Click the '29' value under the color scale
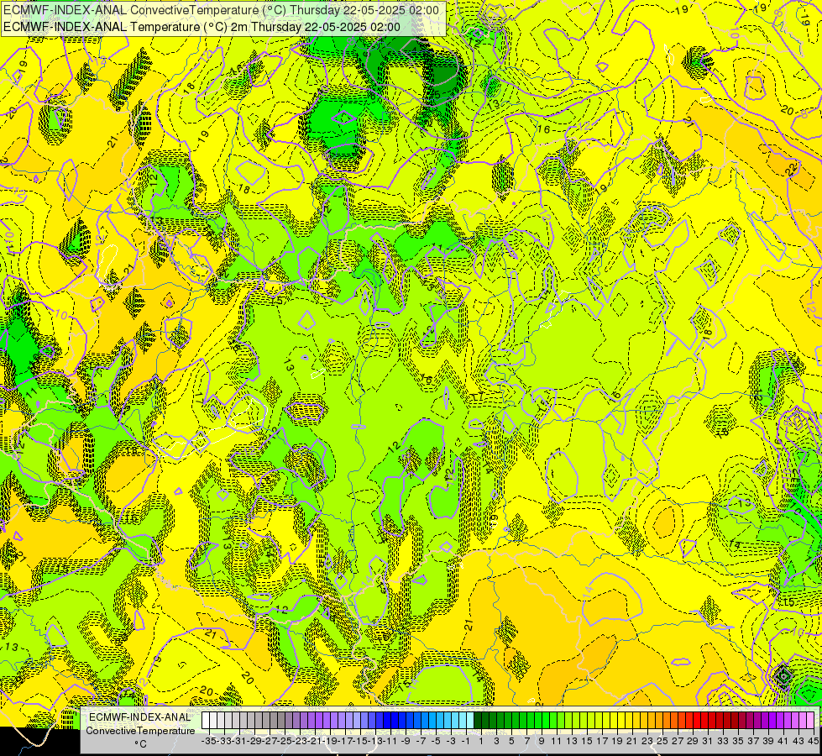This screenshot has height=756, width=822. coord(693,741)
